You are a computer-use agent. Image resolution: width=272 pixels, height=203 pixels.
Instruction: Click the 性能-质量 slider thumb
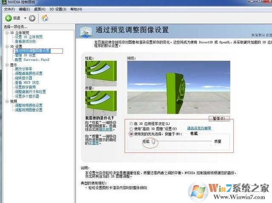click(153, 141)
